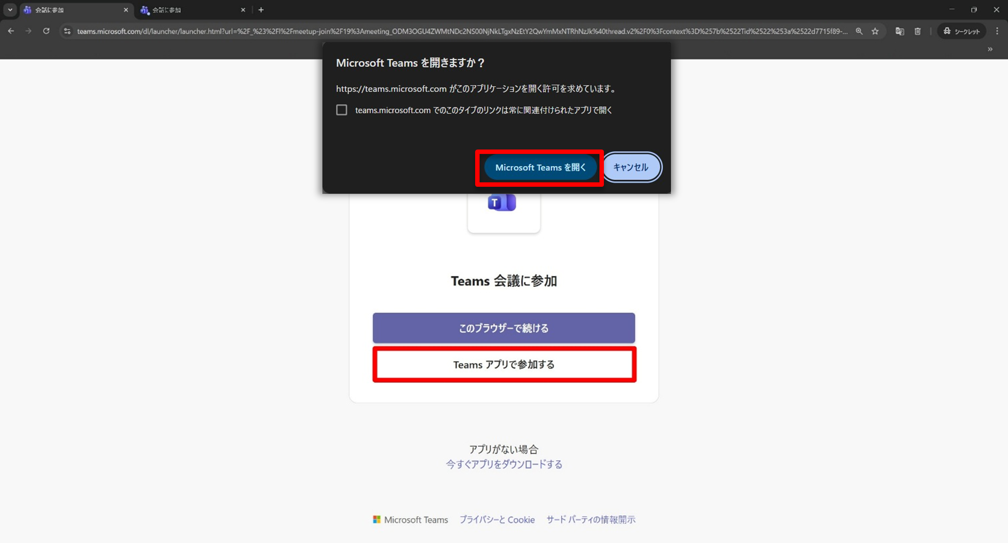Viewport: 1008px width, 543px height.
Task: Open a new tab with plus button
Action: tap(261, 10)
